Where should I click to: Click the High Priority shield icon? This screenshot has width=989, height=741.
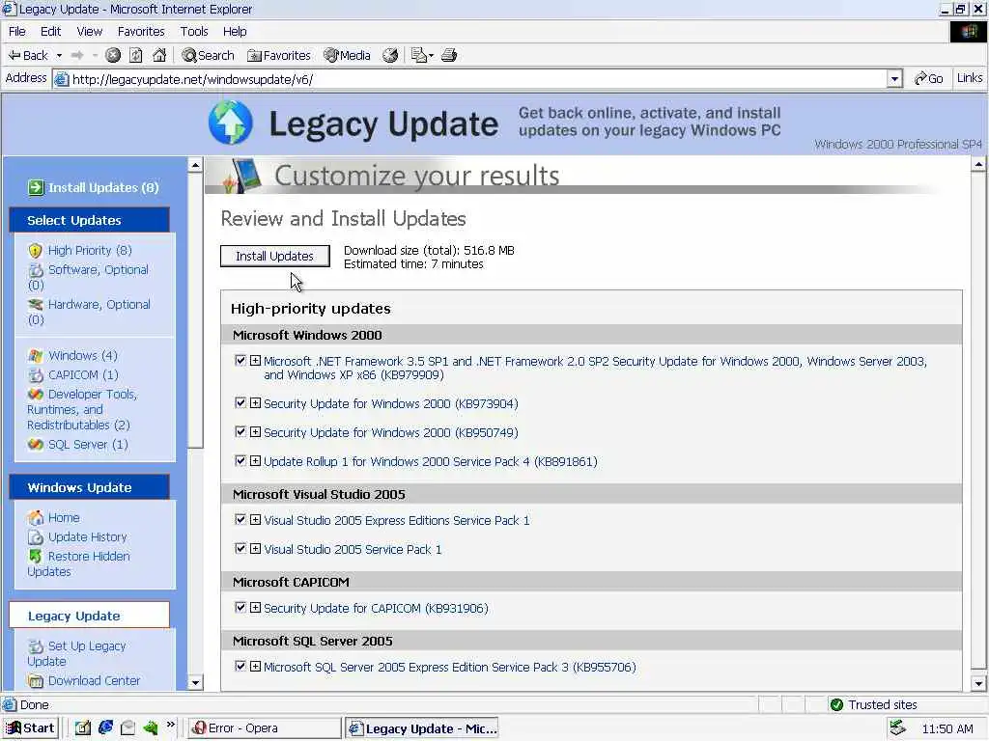click(36, 251)
